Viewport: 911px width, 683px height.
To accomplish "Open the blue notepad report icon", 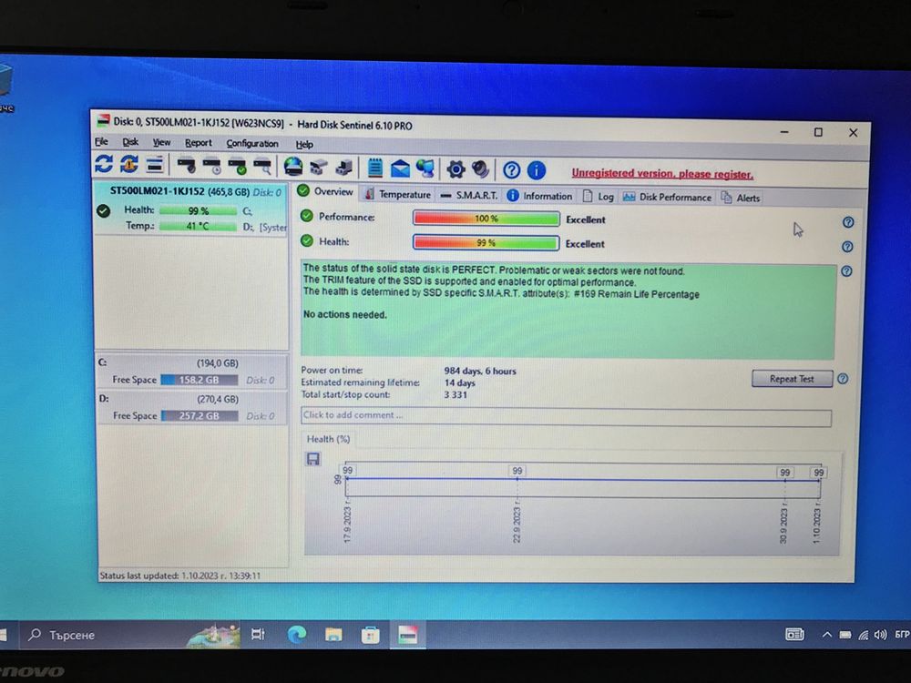I will tap(375, 168).
